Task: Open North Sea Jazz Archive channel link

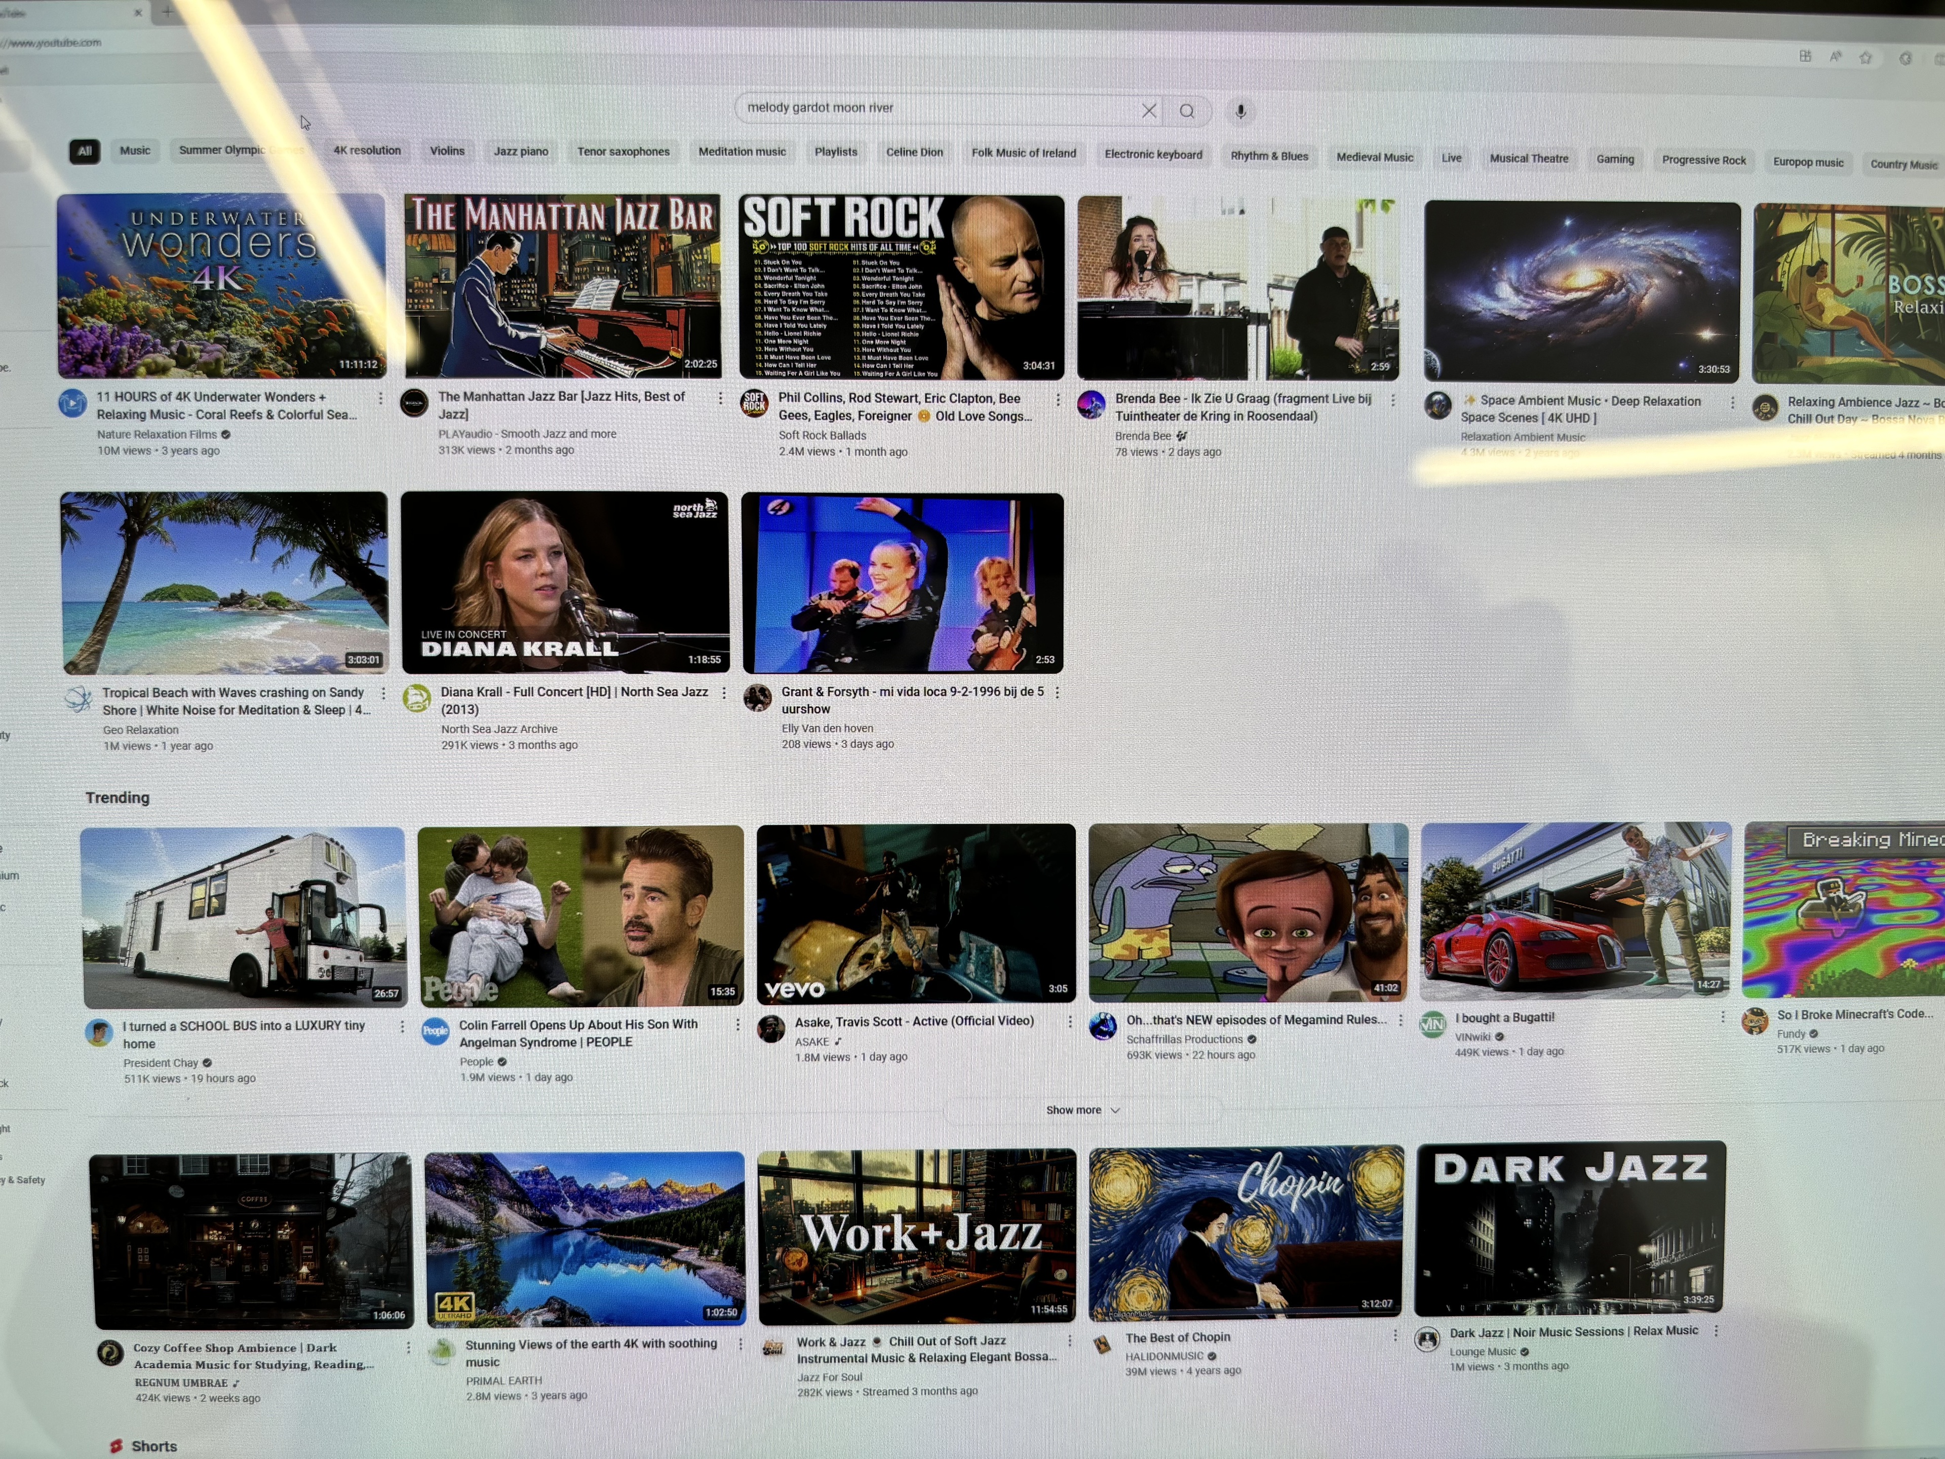Action: pyautogui.click(x=498, y=729)
